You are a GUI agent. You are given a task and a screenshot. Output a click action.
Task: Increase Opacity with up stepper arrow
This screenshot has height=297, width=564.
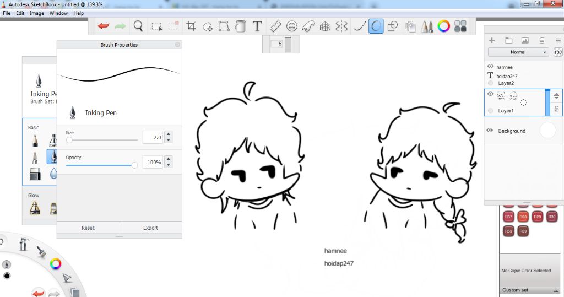pyautogui.click(x=169, y=159)
